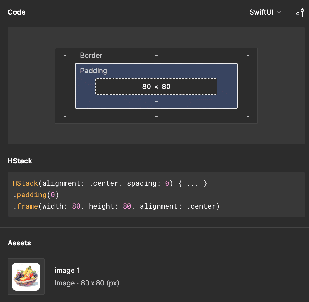Click the Padding label in box model

click(93, 71)
